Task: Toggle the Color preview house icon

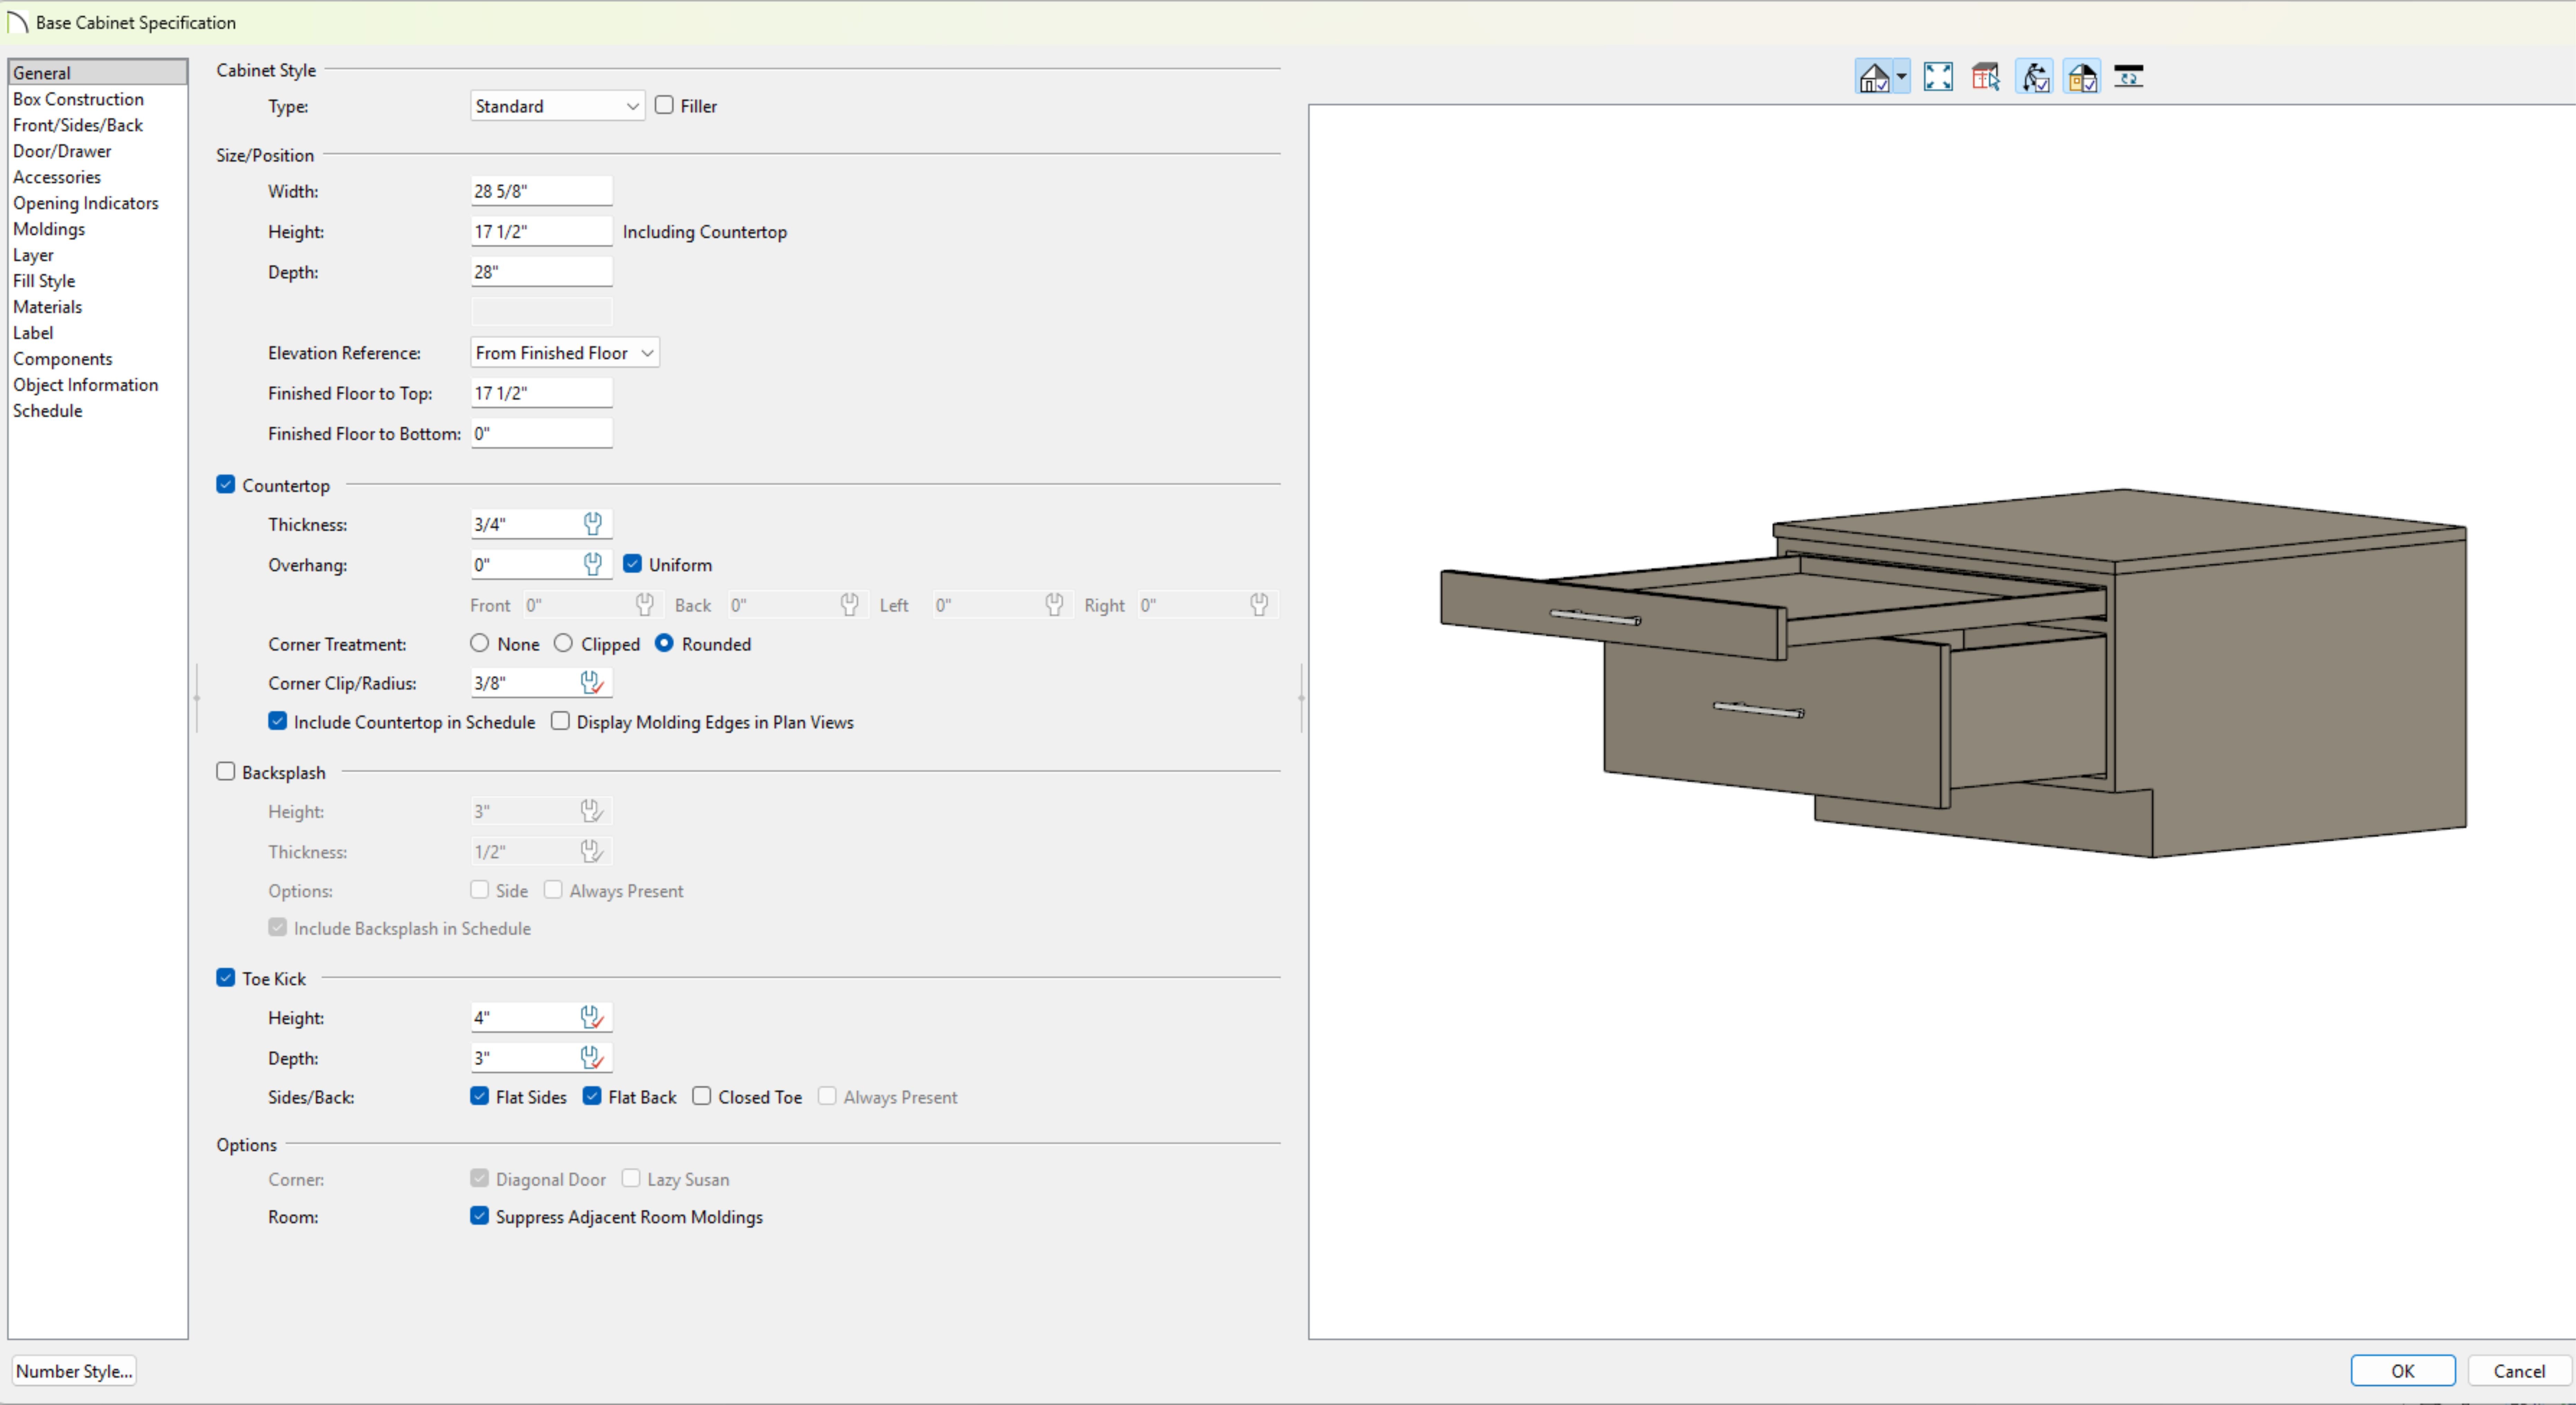Action: point(2082,77)
